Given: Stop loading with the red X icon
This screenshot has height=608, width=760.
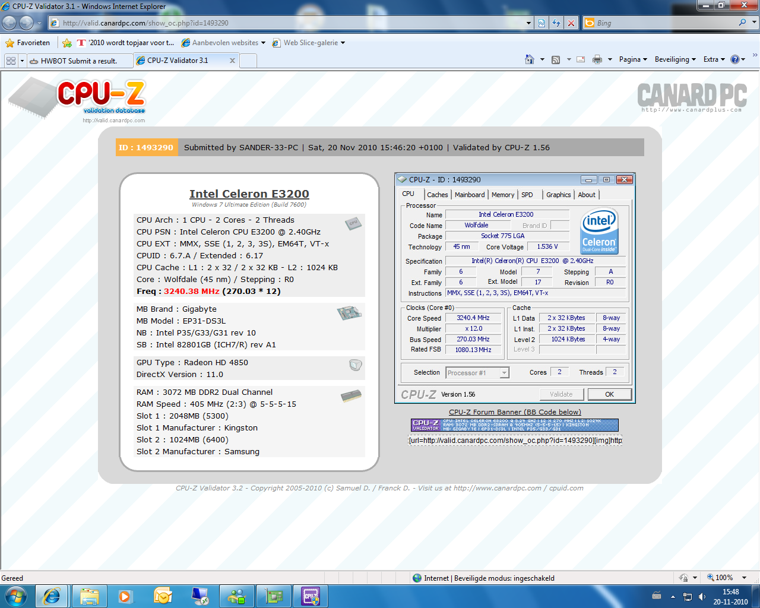Looking at the screenshot, I should coord(571,23).
